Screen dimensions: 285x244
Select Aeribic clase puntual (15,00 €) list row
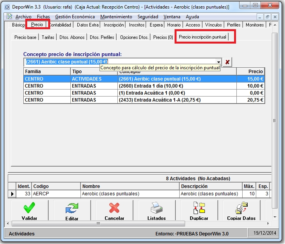[x=144, y=79]
